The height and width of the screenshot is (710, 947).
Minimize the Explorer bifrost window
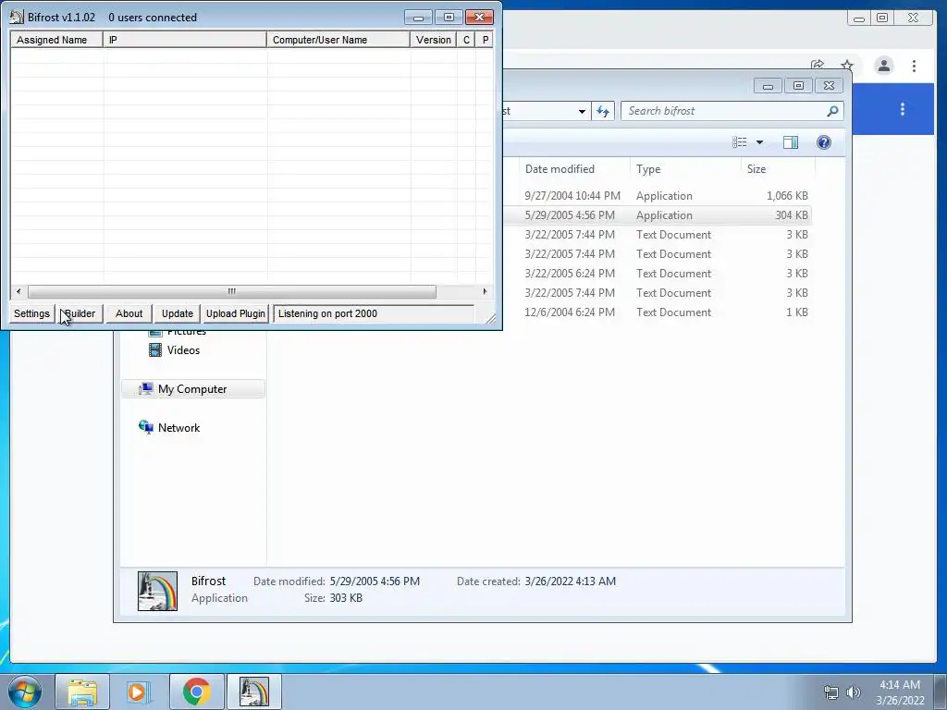click(x=768, y=86)
